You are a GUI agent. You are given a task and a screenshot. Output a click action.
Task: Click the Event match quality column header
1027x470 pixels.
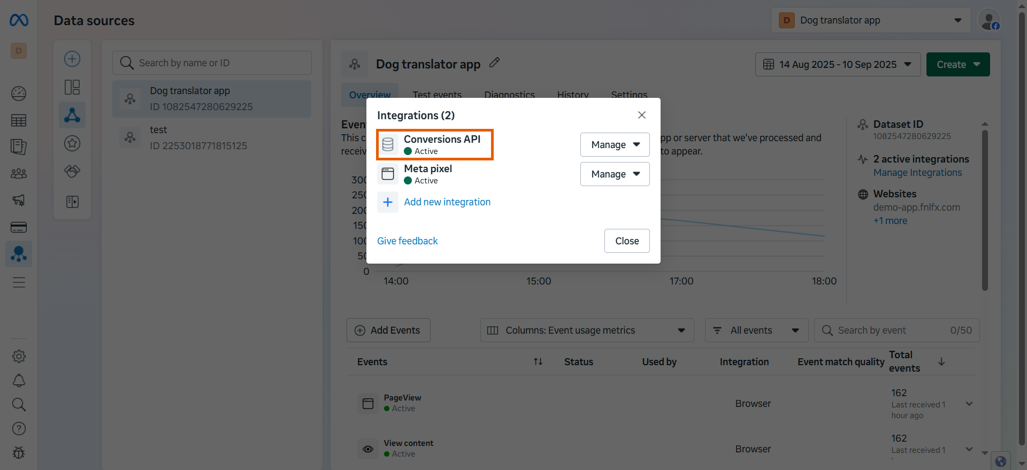(841, 362)
